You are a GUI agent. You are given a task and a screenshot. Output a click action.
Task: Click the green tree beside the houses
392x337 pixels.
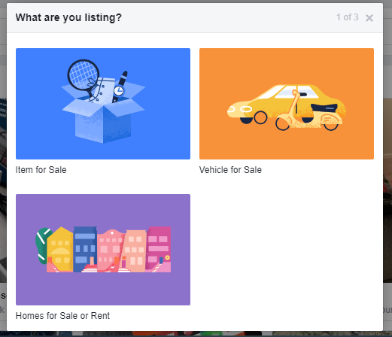coord(42,246)
